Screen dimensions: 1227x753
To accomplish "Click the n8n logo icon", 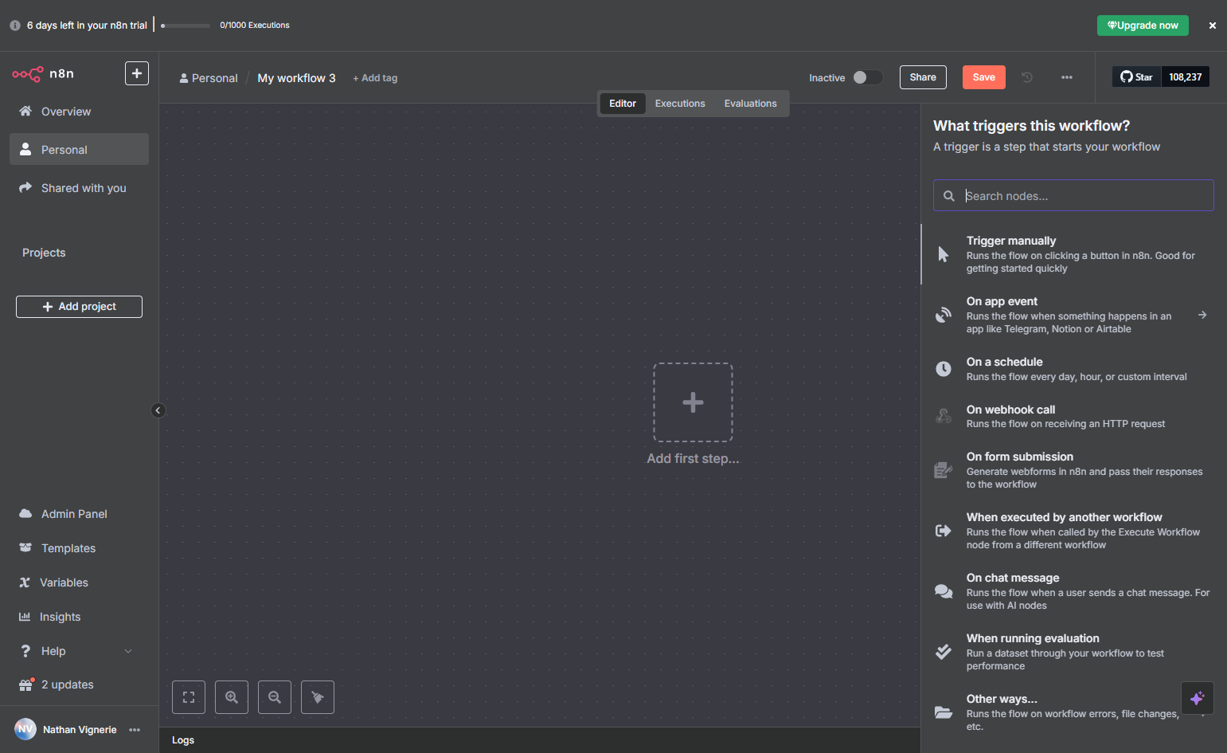I will pyautogui.click(x=27, y=74).
